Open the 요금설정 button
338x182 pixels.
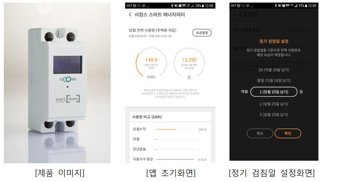click(x=202, y=32)
